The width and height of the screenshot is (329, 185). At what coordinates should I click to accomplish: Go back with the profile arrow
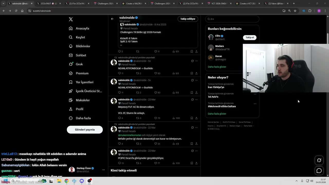pyautogui.click(x=112, y=19)
